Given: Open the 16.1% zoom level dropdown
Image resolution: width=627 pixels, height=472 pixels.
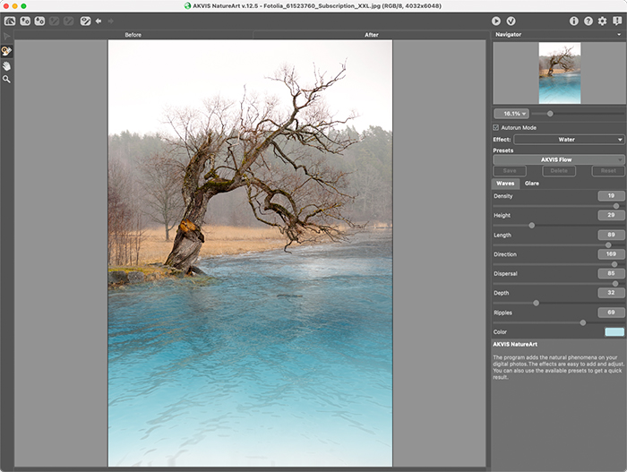Looking at the screenshot, I should (x=511, y=114).
